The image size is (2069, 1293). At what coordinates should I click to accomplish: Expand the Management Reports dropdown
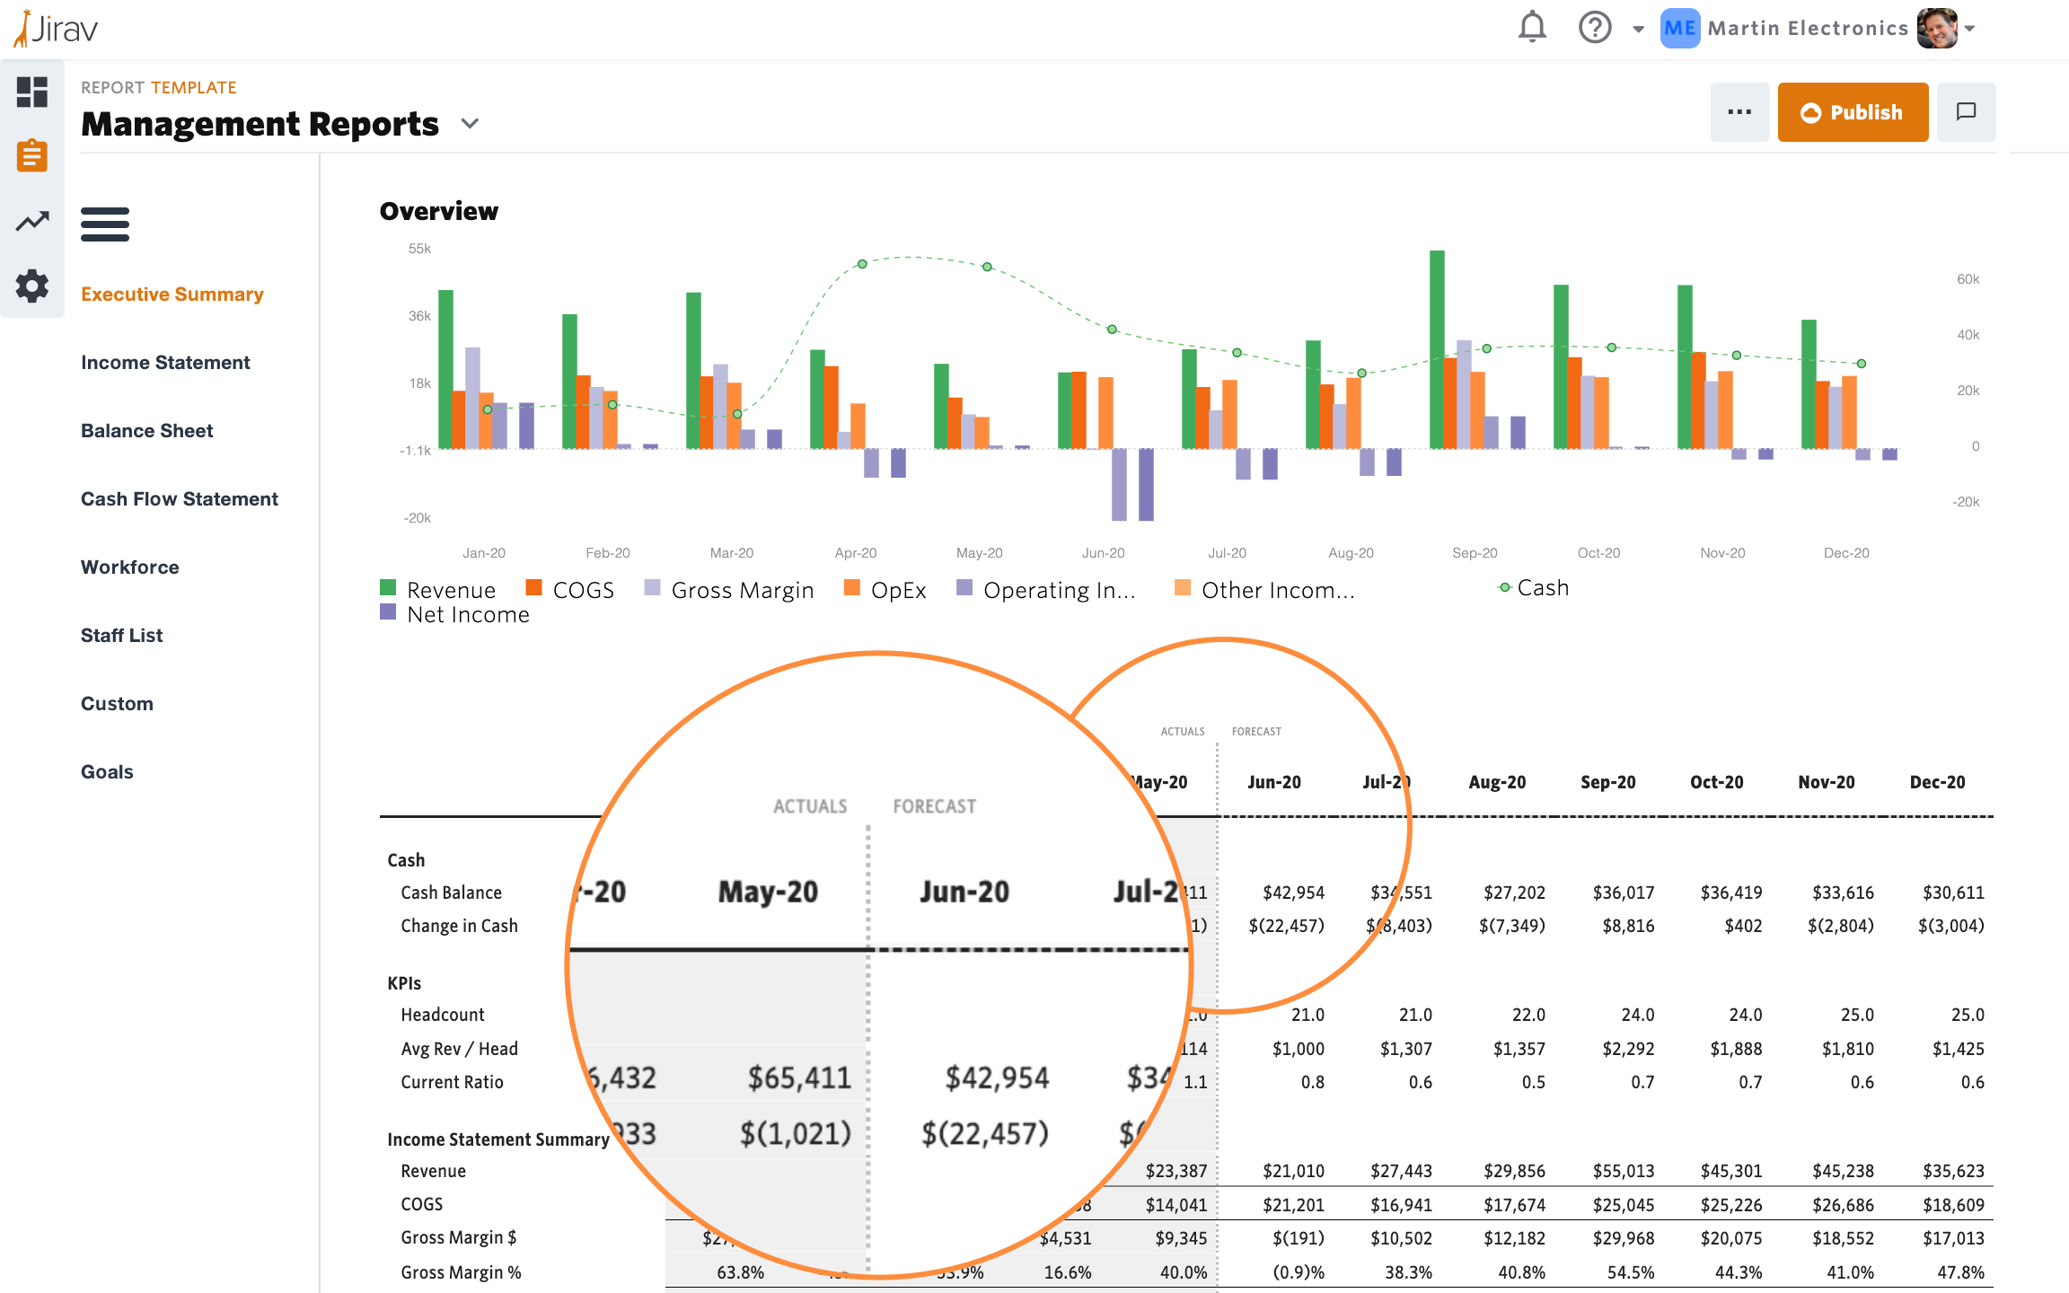pos(471,123)
